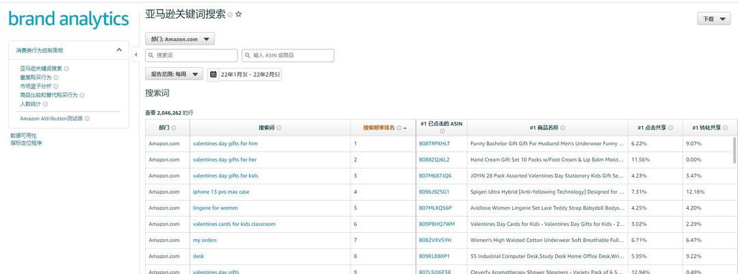
Task: Click the info icon in 搜索频率排名 column header
Action: click(x=399, y=128)
